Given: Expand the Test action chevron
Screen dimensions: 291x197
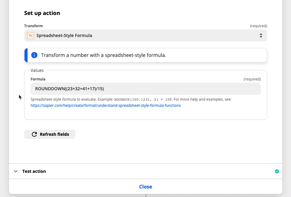Looking at the screenshot, I should click(16, 171).
